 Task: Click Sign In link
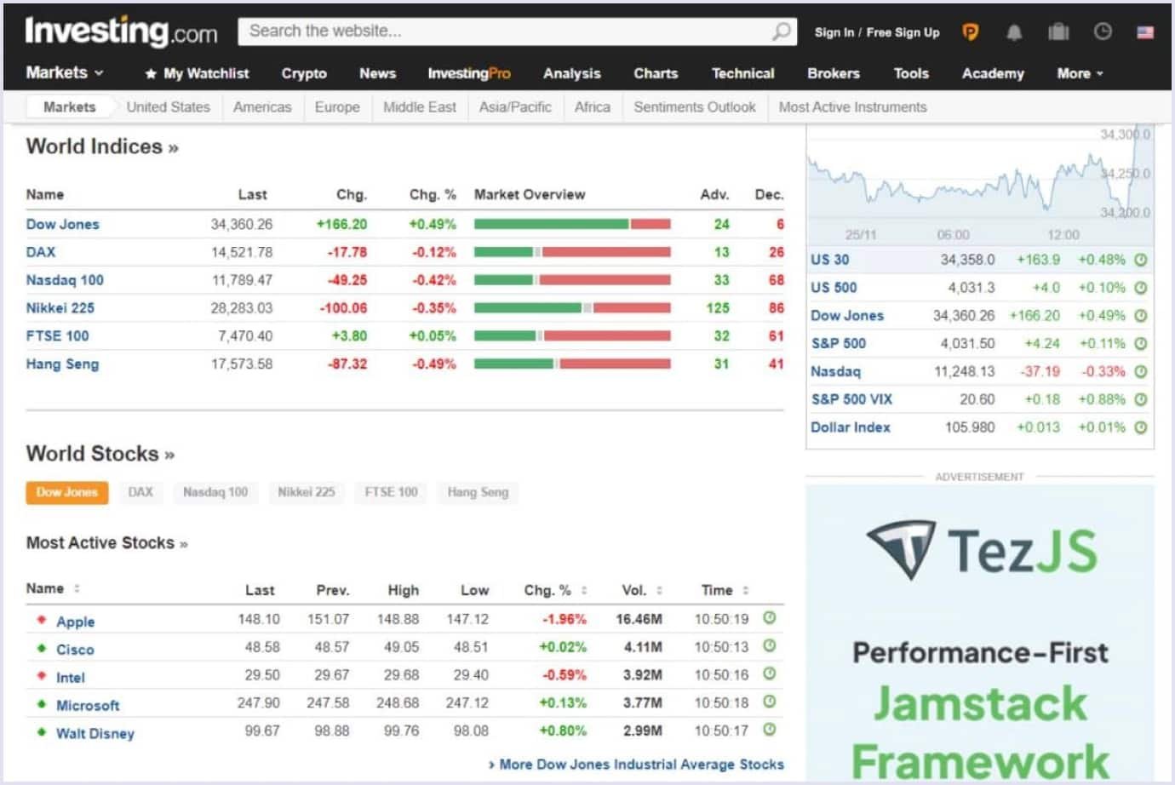834,32
